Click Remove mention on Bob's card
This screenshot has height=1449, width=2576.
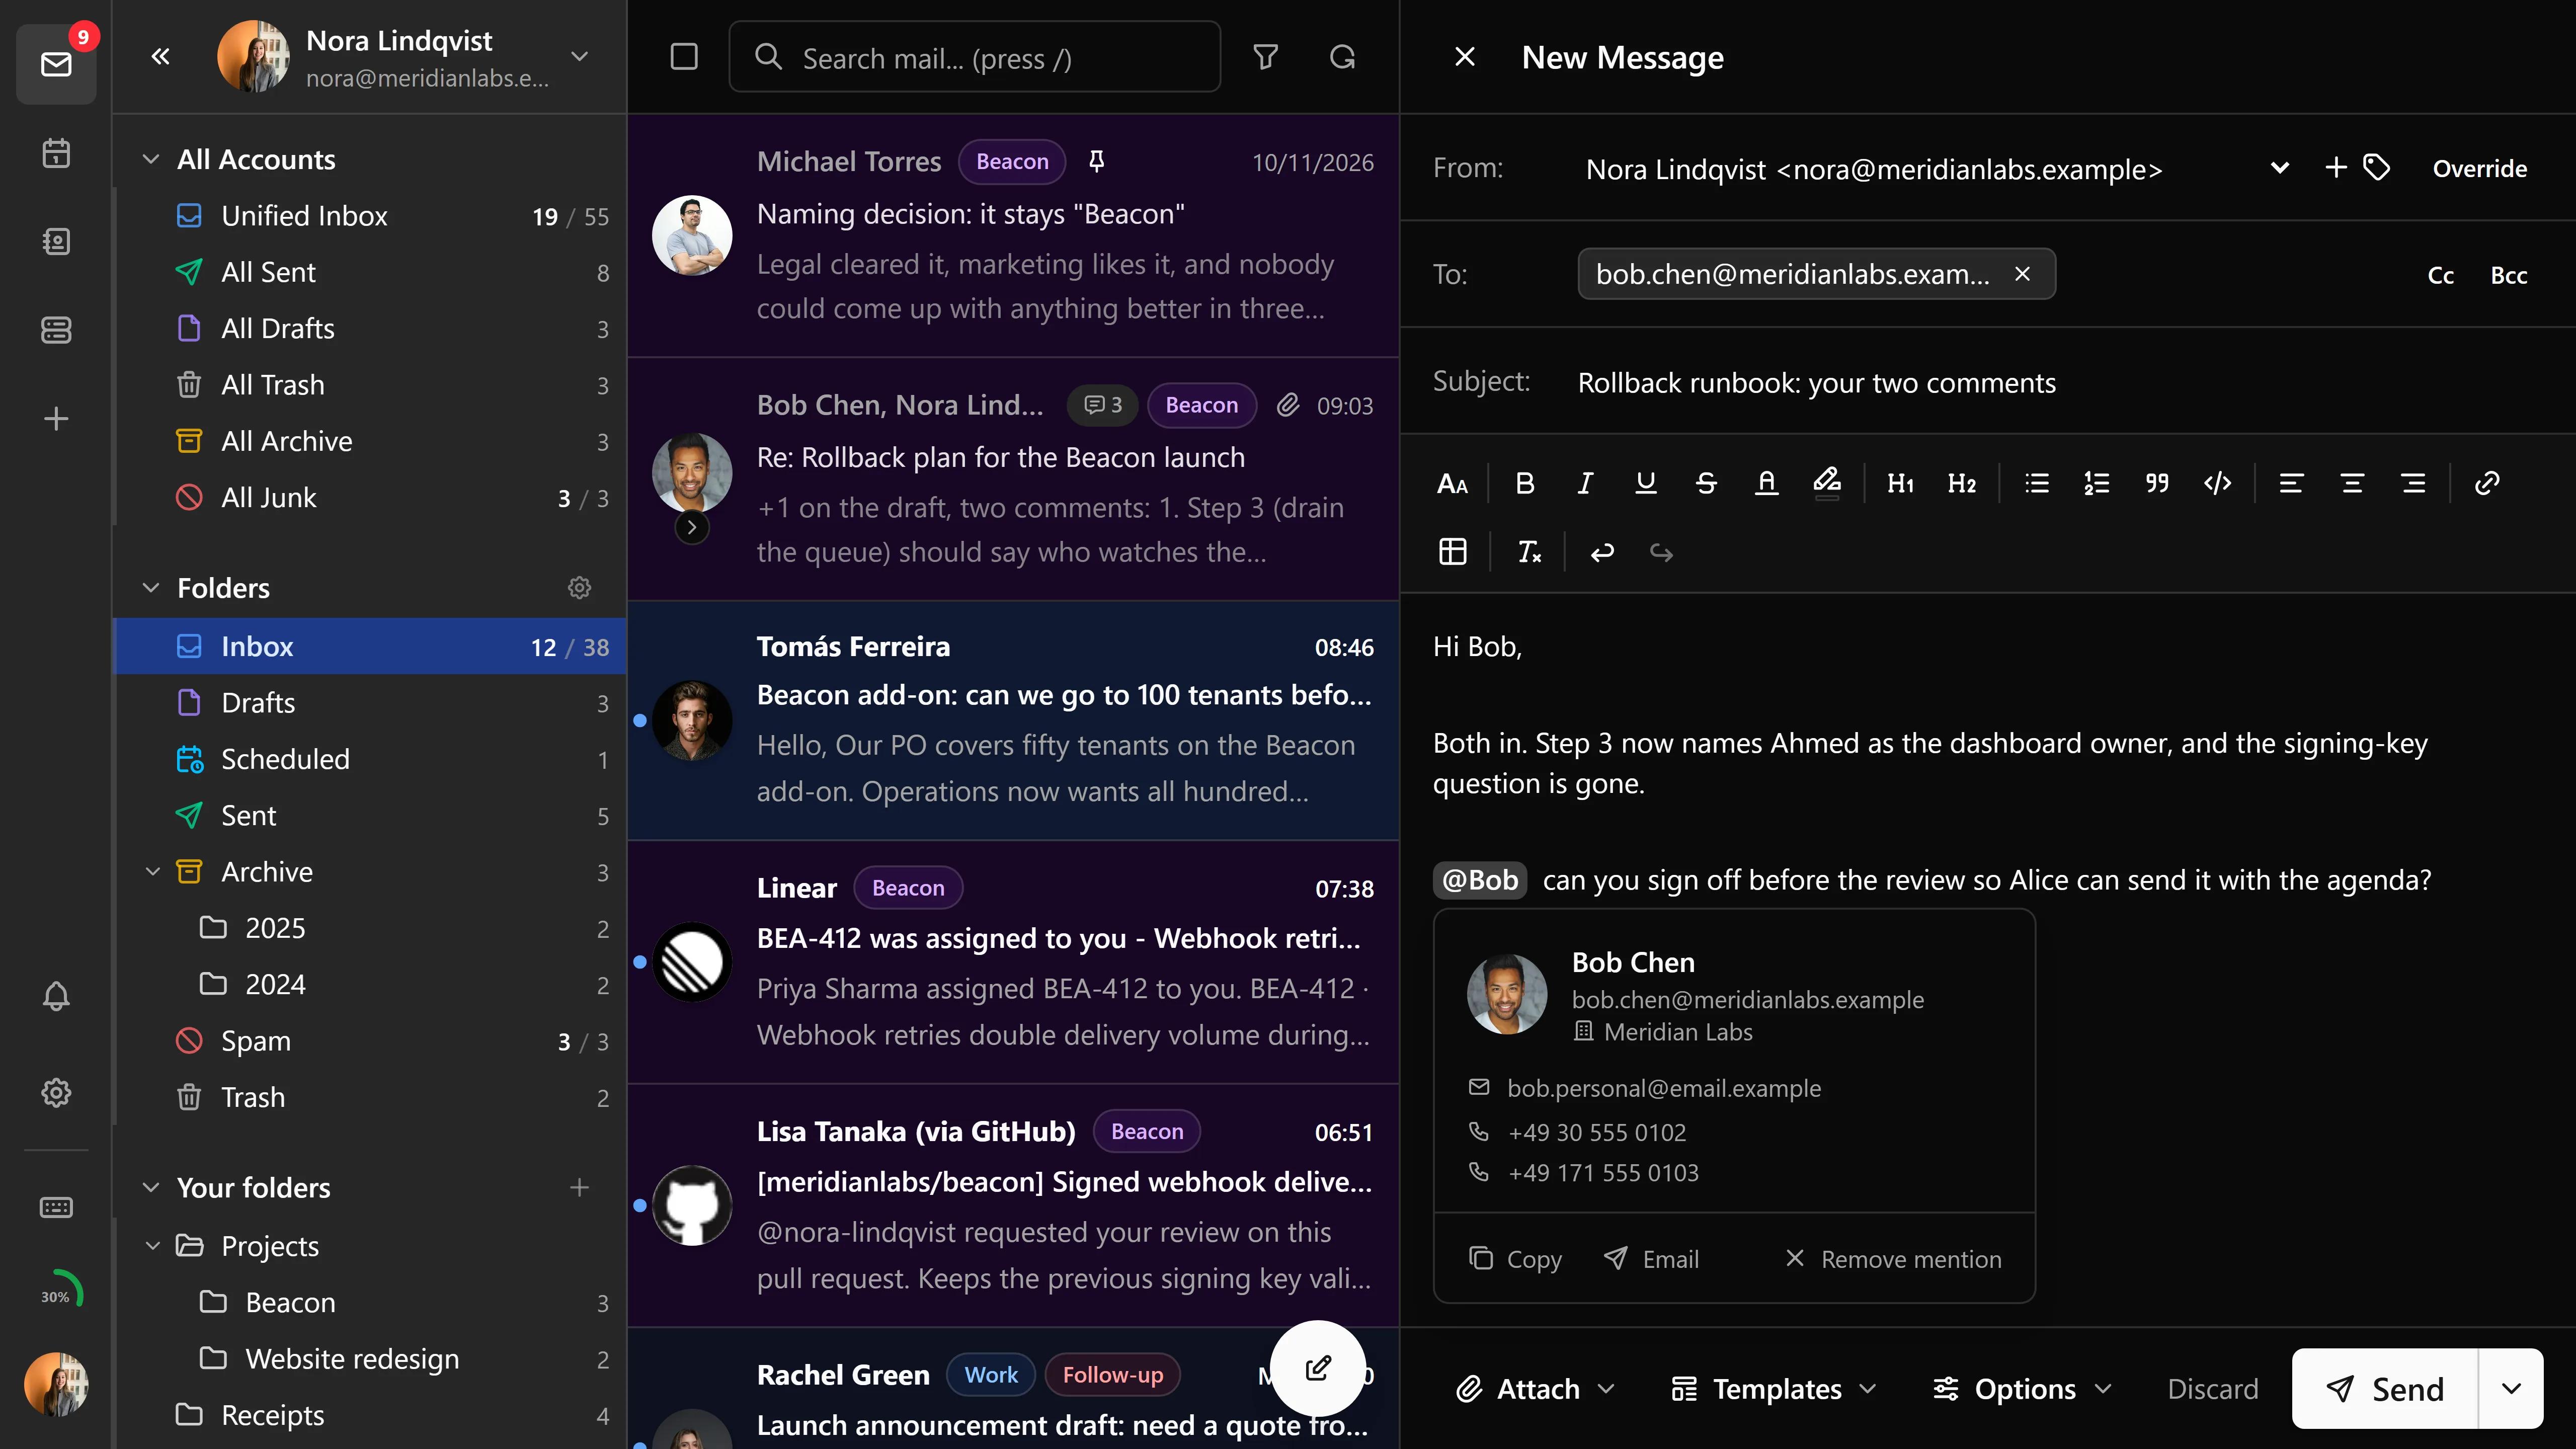pyautogui.click(x=1893, y=1259)
